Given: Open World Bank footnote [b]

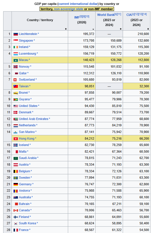Looking at the screenshot, I should 116,14.
